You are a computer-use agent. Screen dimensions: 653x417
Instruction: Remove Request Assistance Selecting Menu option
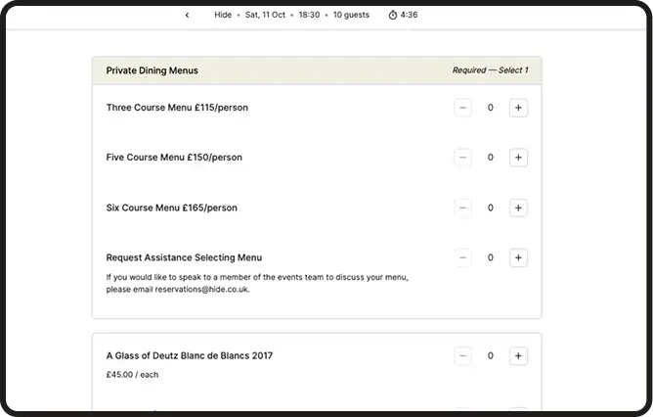click(x=462, y=257)
